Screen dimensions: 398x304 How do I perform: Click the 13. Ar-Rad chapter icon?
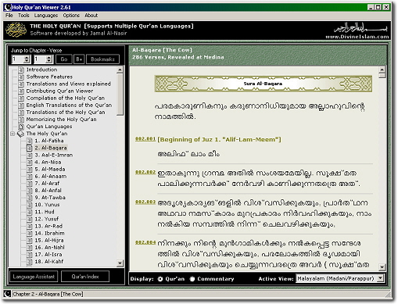30,226
